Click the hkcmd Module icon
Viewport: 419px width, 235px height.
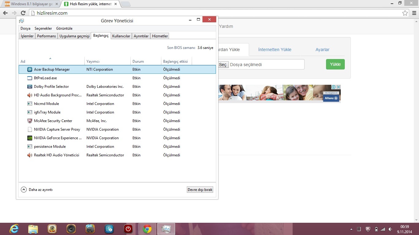click(30, 104)
